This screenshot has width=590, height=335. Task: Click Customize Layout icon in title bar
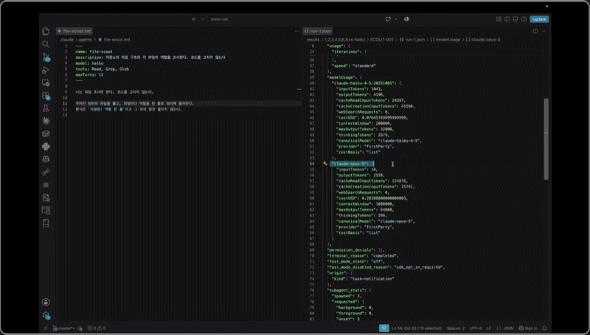(499, 19)
